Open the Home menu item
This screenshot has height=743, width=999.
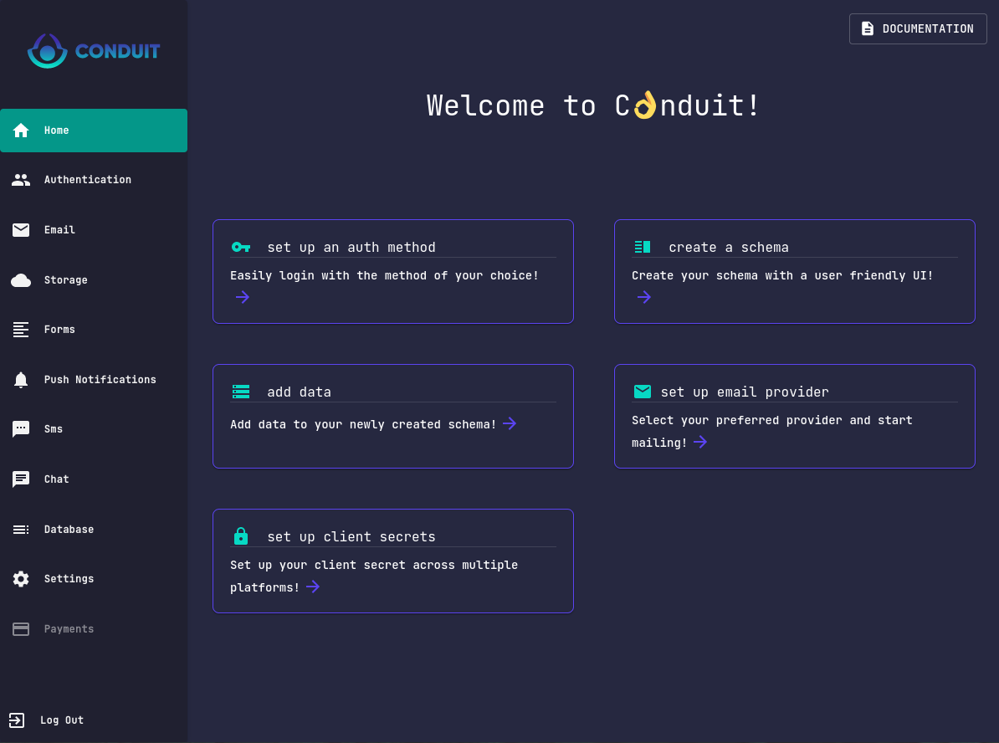coord(94,131)
